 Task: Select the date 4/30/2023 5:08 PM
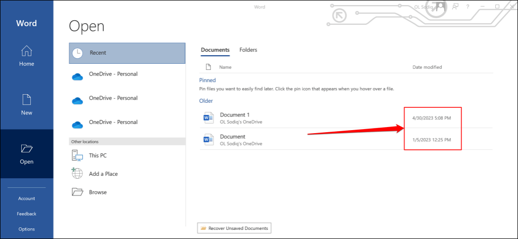pos(431,118)
